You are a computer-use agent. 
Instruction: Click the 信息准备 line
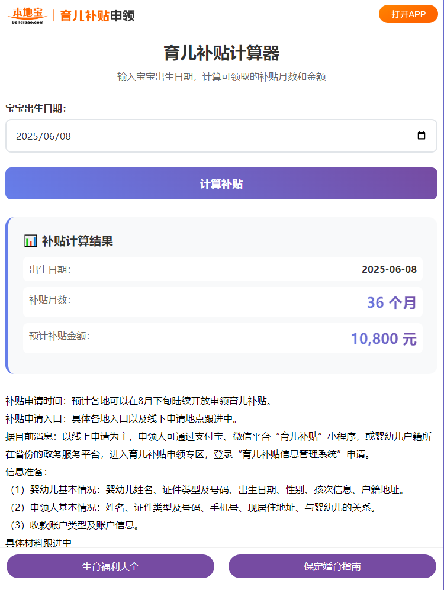26,472
